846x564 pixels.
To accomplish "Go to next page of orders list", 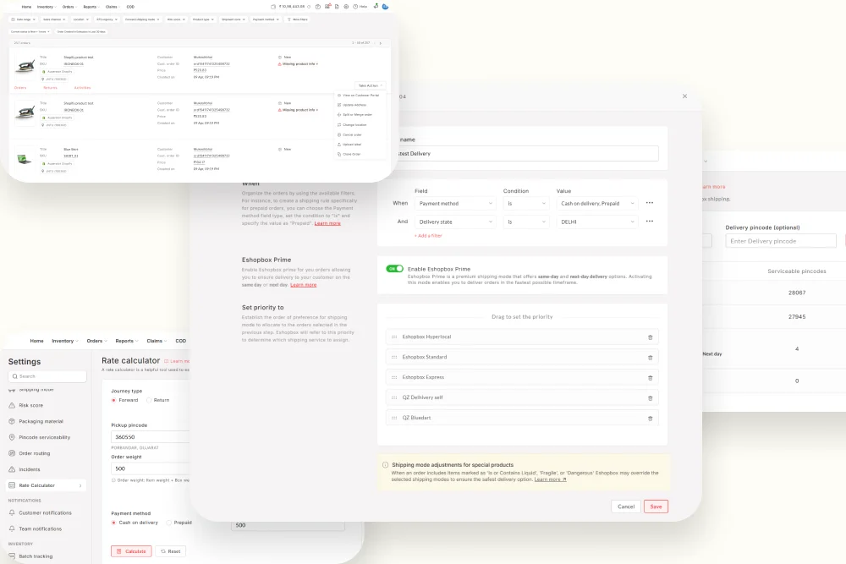I will click(381, 43).
